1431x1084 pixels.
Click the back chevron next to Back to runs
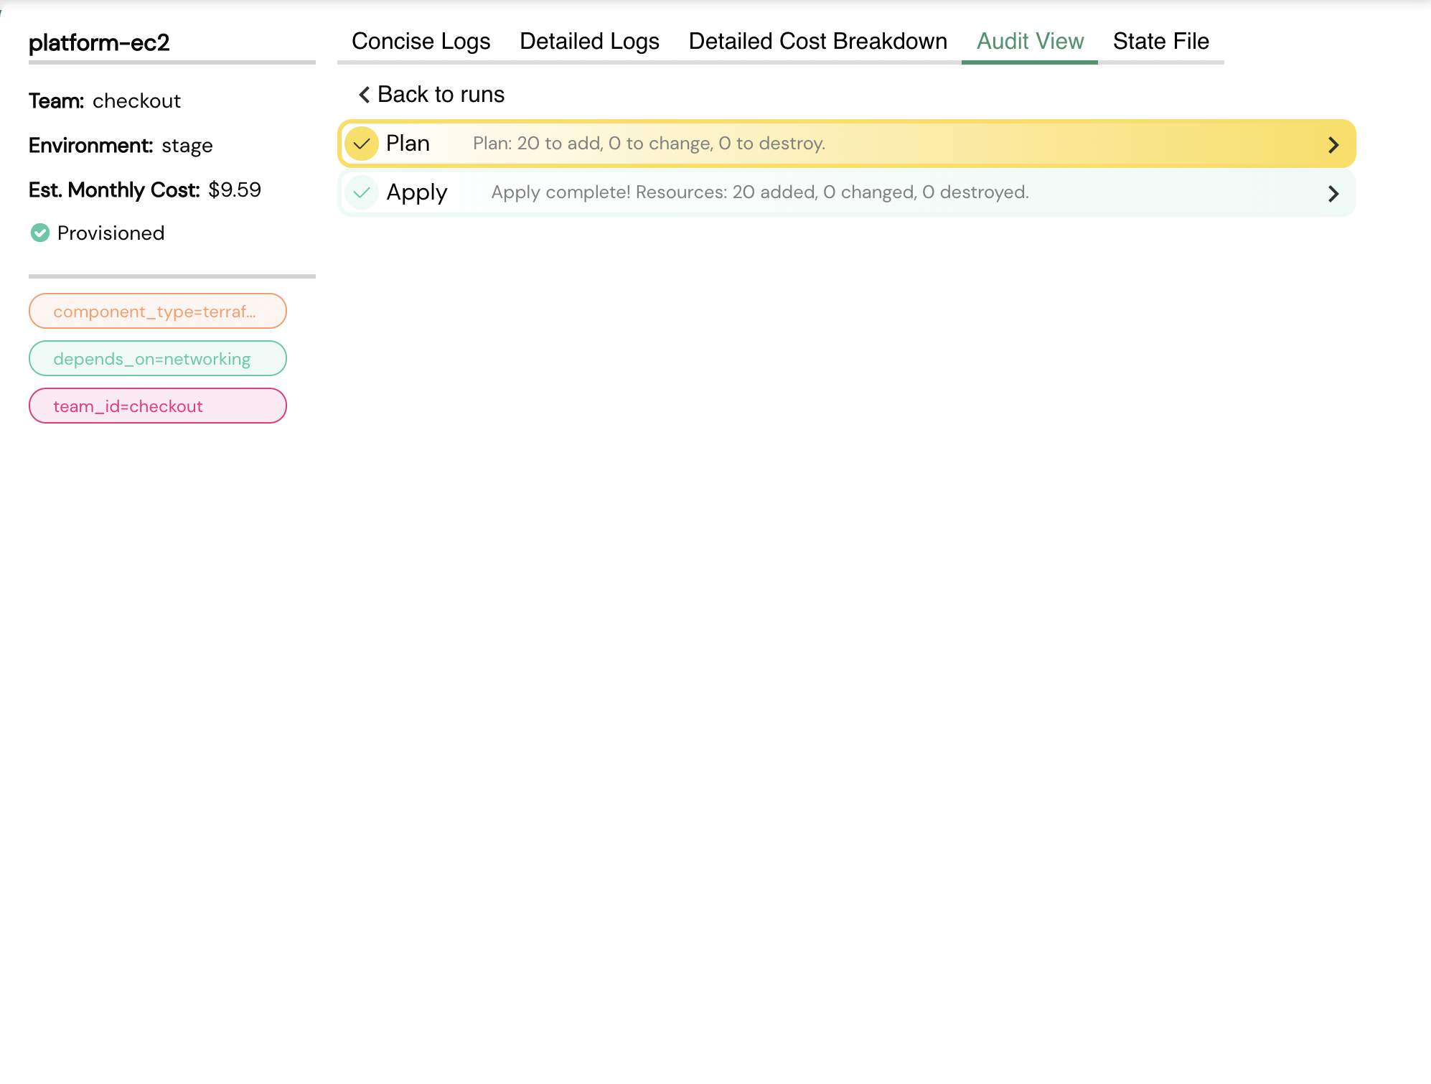tap(365, 95)
